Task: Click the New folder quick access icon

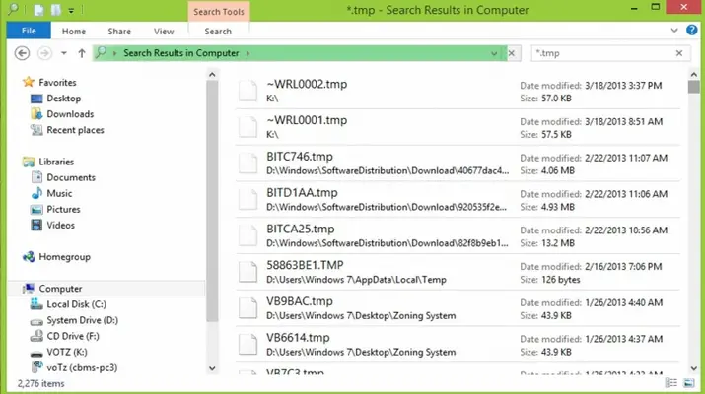Action: [x=56, y=10]
